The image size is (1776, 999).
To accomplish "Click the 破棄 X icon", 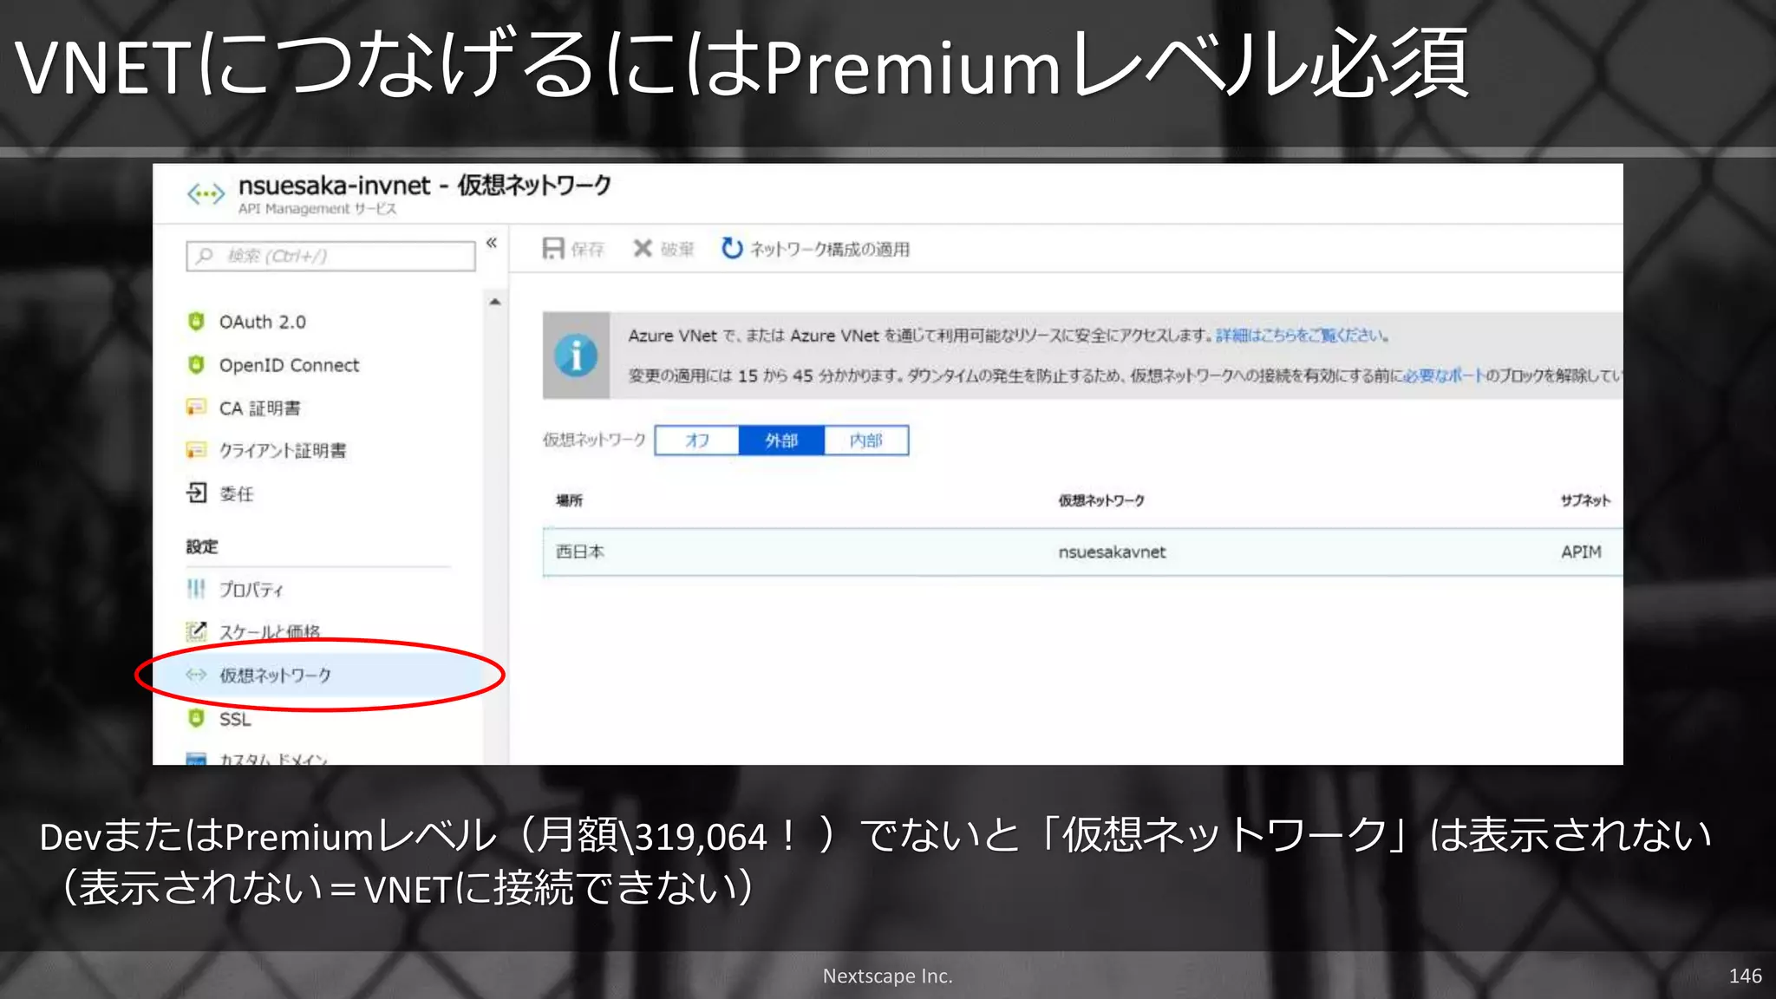I will pyautogui.click(x=643, y=249).
